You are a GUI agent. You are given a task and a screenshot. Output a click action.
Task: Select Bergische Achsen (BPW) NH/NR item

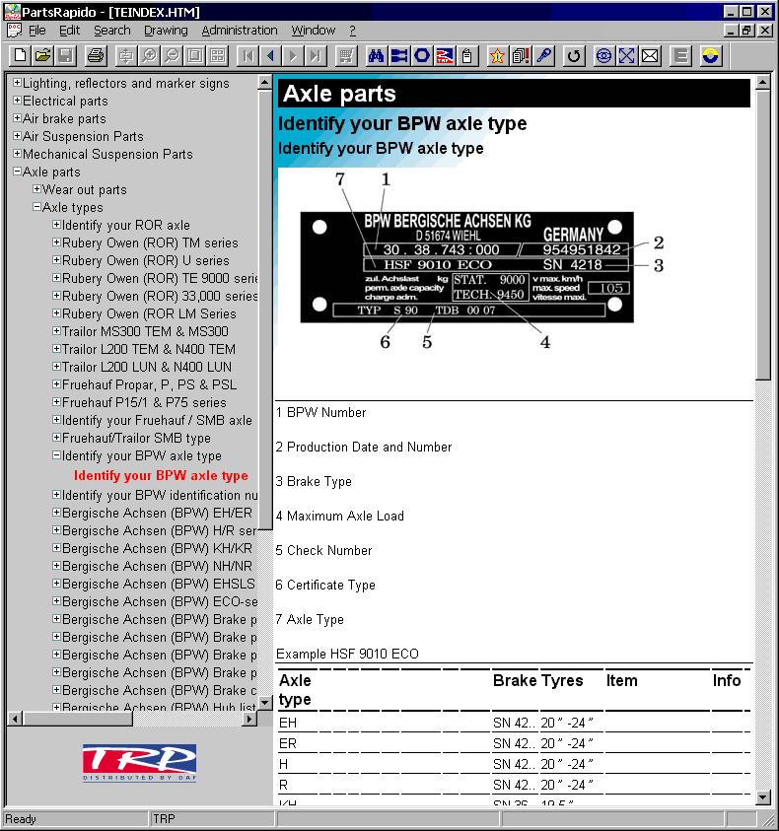[157, 566]
